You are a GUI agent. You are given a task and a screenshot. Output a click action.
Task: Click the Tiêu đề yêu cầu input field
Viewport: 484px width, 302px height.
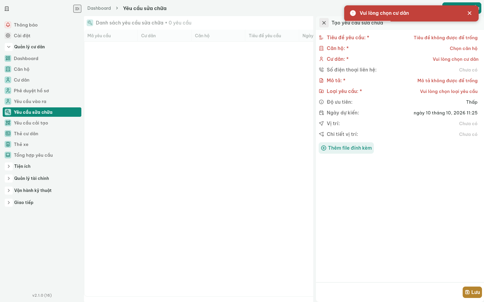tap(445, 38)
